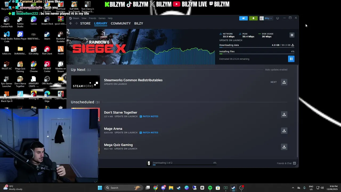Image resolution: width=341 pixels, height=192 pixels.
Task: Go back with Steam back arrow
Action: (71, 23)
